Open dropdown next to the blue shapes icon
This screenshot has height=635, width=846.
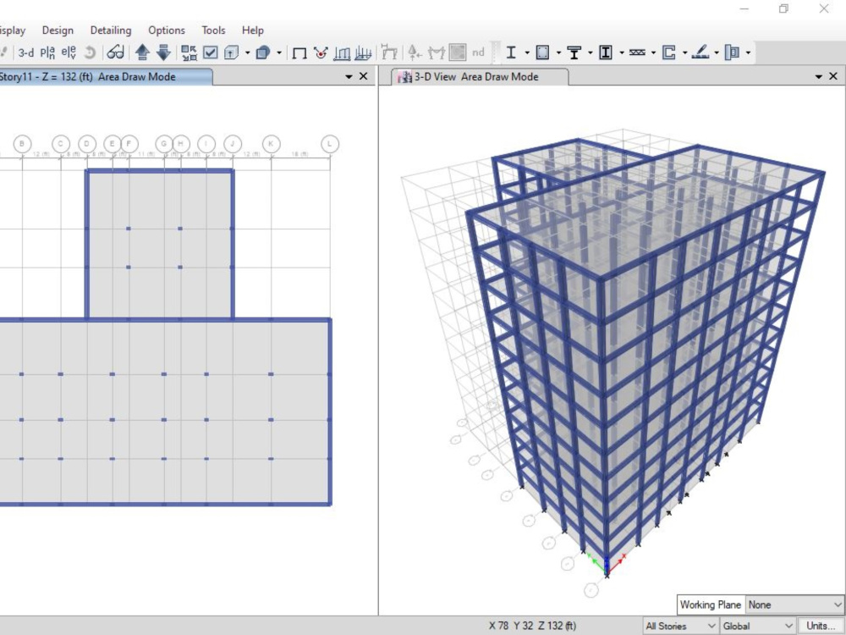click(279, 52)
